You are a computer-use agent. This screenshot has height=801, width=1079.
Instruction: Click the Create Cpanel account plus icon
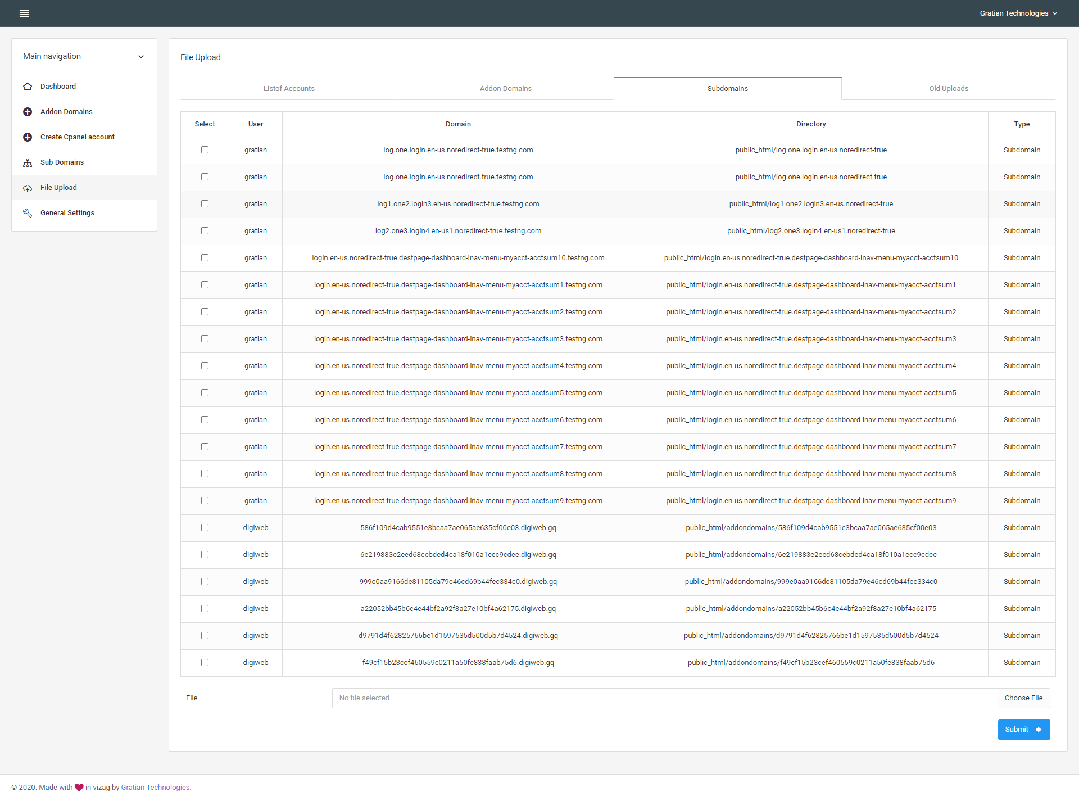pos(28,137)
